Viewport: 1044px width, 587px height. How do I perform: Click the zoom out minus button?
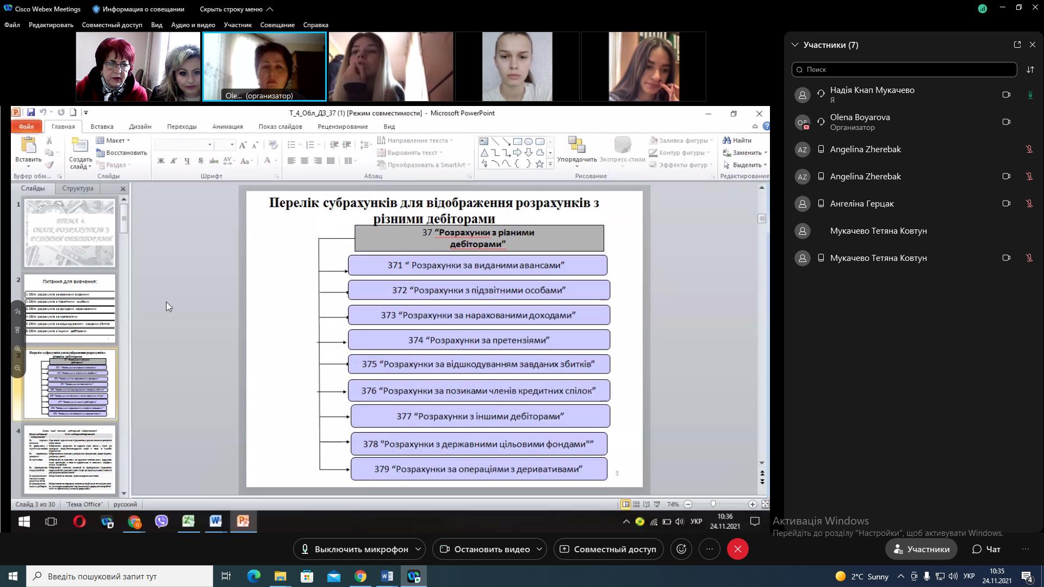click(x=688, y=504)
